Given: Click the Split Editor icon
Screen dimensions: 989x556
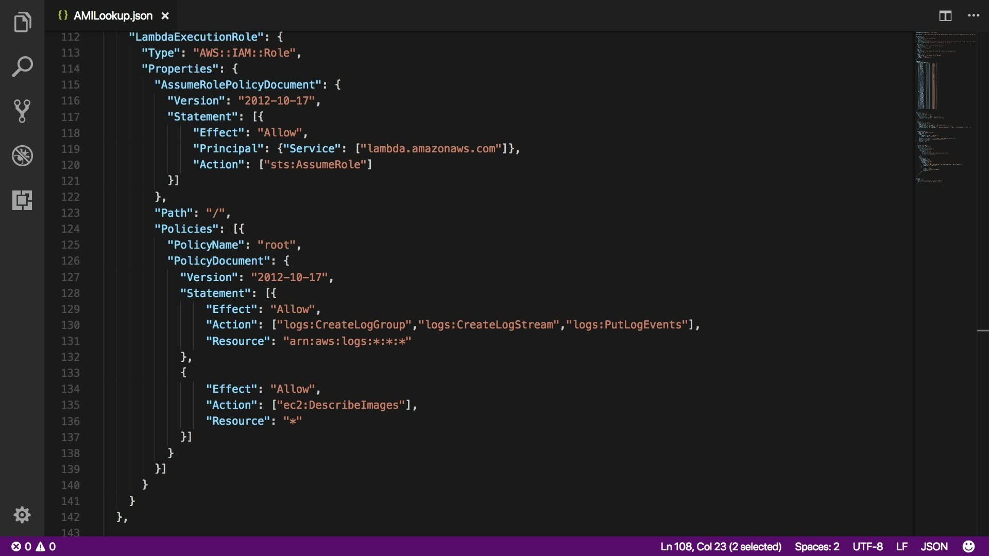Looking at the screenshot, I should 945,16.
